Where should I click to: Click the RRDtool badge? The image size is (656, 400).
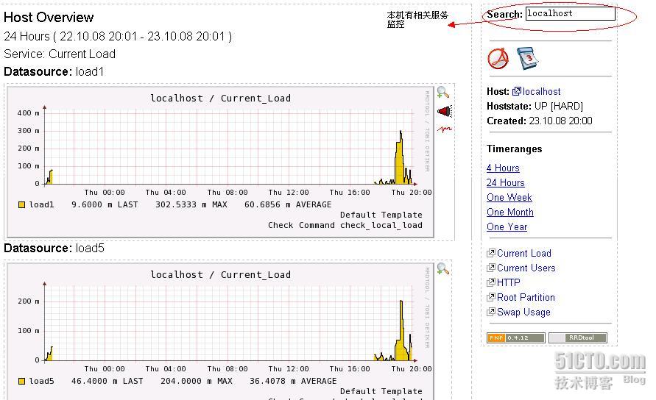[577, 338]
